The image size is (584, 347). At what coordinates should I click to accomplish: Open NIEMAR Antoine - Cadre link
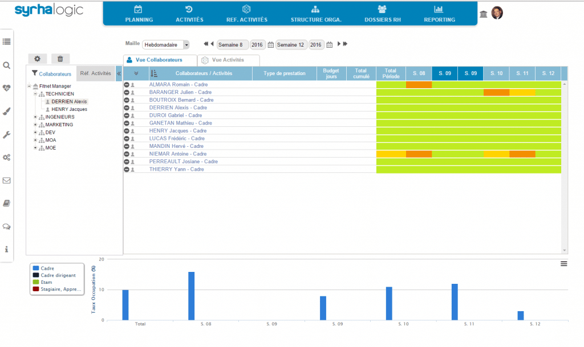click(x=177, y=154)
